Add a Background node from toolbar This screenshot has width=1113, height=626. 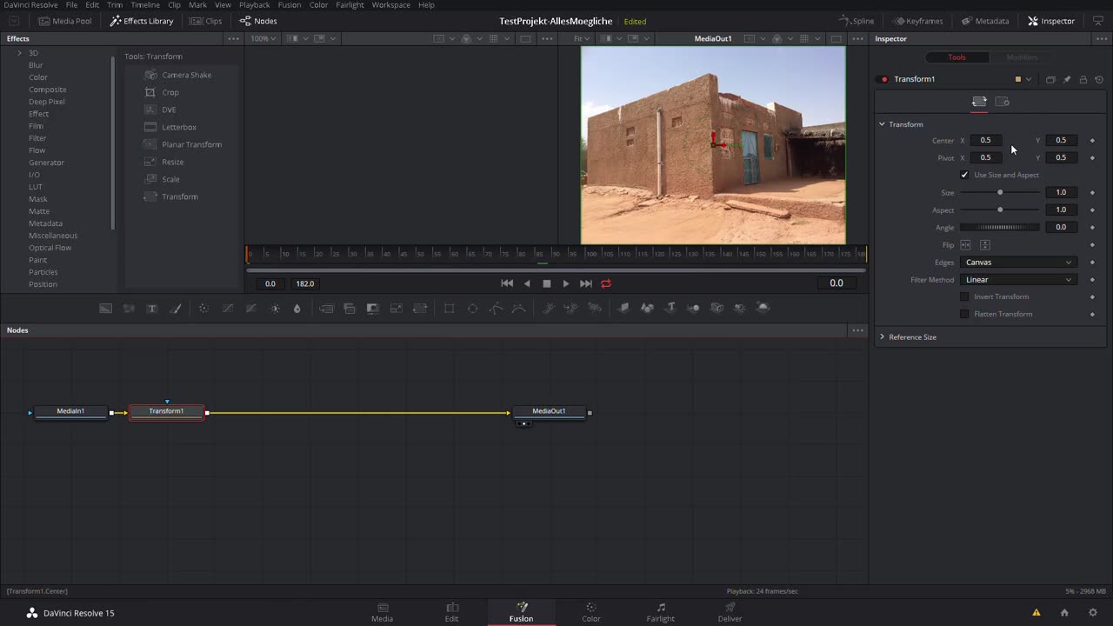pyautogui.click(x=105, y=308)
